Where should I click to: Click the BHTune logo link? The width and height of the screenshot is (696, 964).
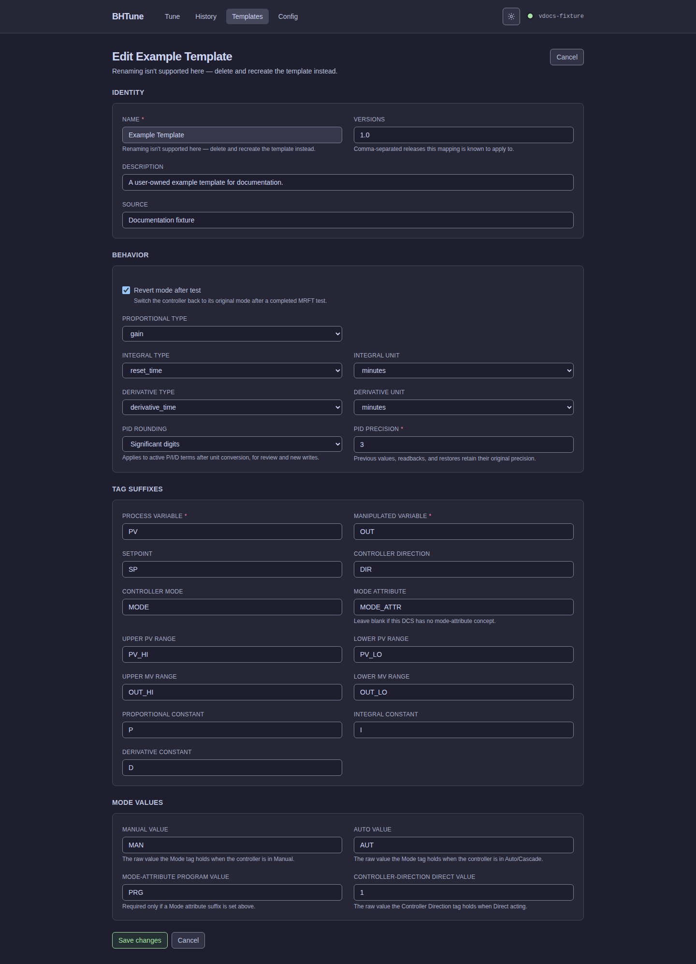[x=128, y=16]
